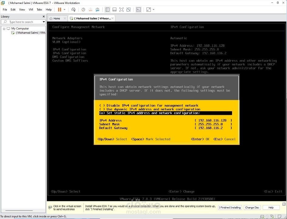Click Network Adapters in the ESXi menu
This screenshot has height=219, width=287.
pyautogui.click(x=67, y=38)
